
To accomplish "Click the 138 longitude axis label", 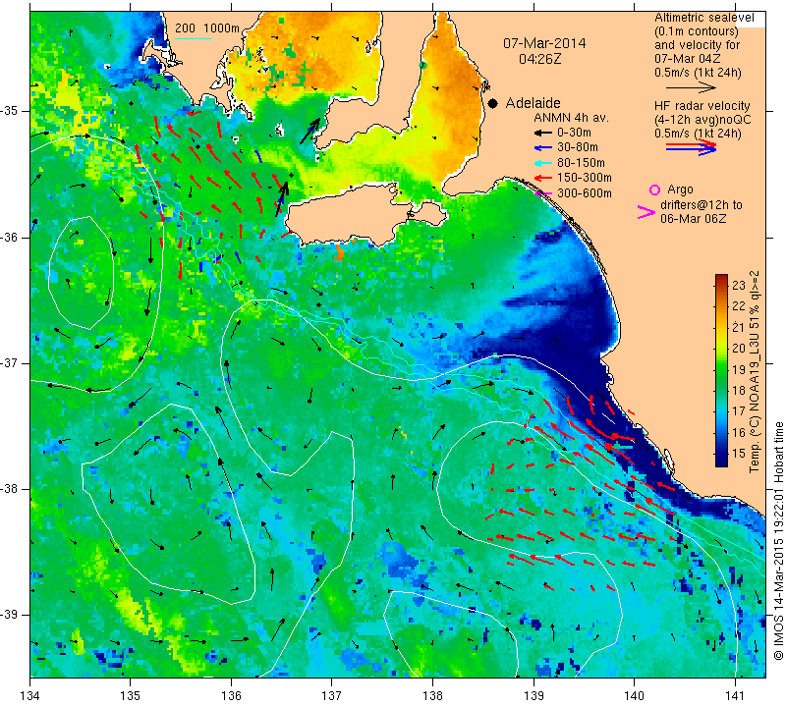I will 432,695.
